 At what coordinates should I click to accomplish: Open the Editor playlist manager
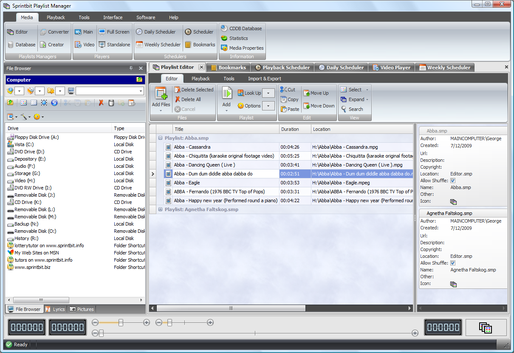pyautogui.click(x=18, y=32)
